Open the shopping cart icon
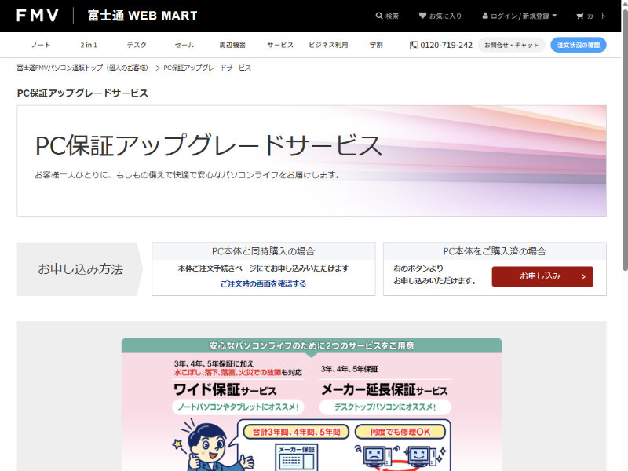This screenshot has width=628, height=471. click(580, 16)
